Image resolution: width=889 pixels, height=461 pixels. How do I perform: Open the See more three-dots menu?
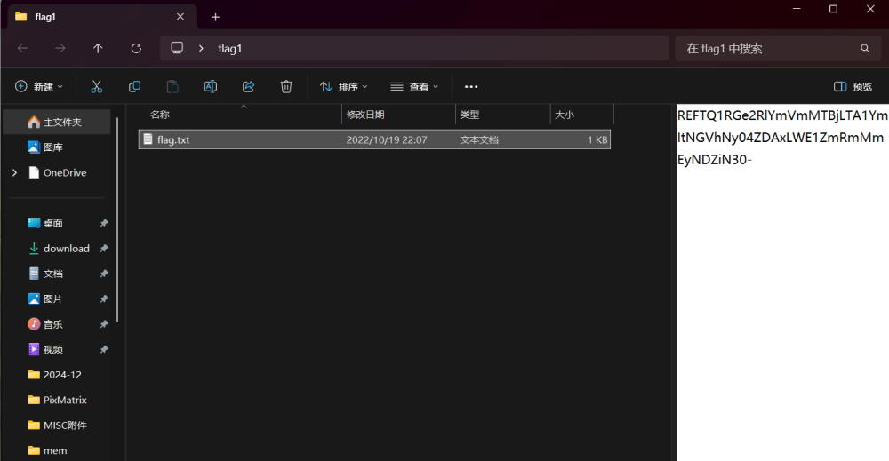(471, 87)
